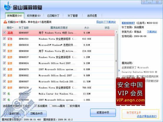Select the KB969897 高危 row
This screenshot has height=122, width=163.
tap(58, 33)
